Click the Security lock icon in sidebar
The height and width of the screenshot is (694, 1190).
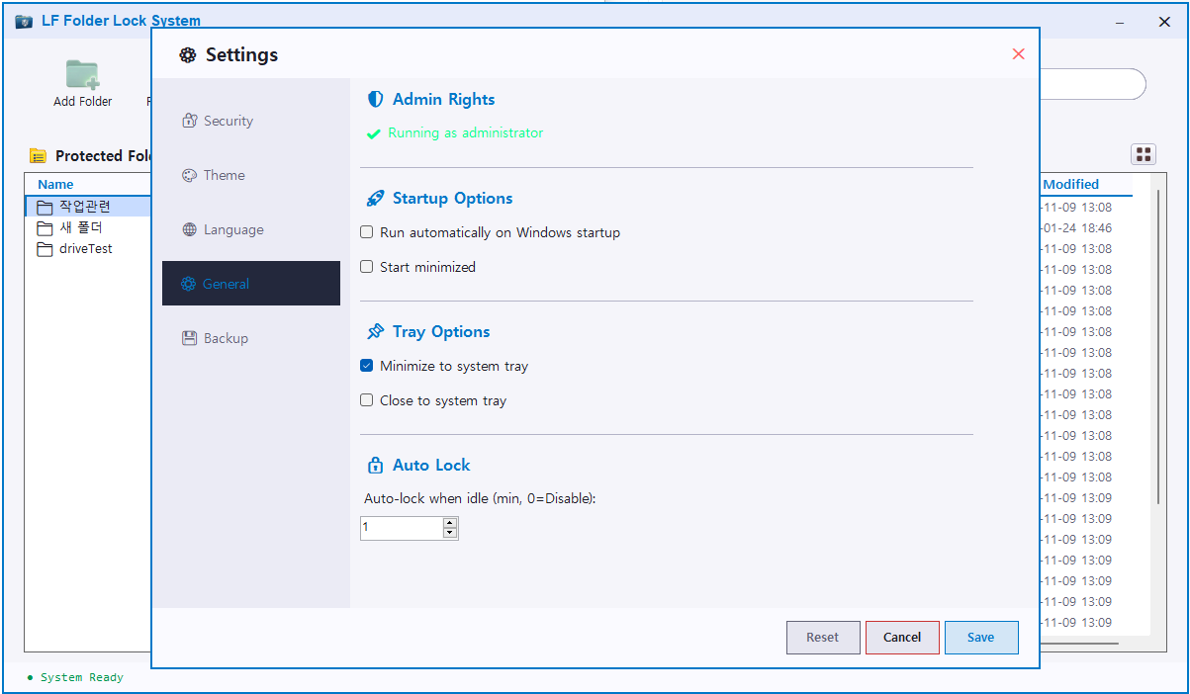point(189,121)
